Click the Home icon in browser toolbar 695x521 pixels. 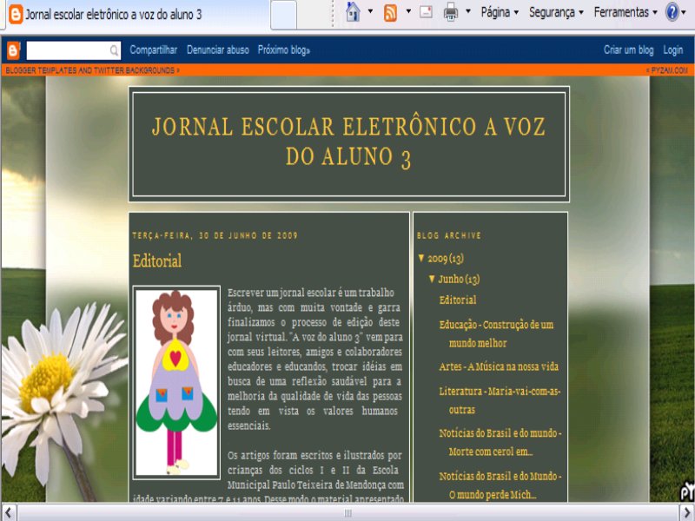click(353, 12)
